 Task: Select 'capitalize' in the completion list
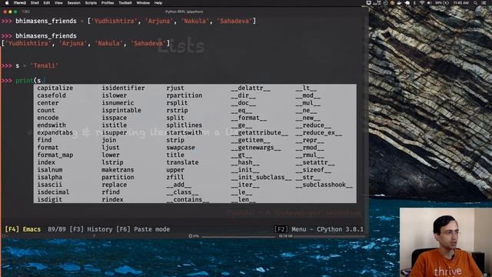55,88
